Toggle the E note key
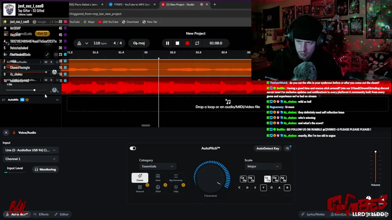 [x=255, y=188]
